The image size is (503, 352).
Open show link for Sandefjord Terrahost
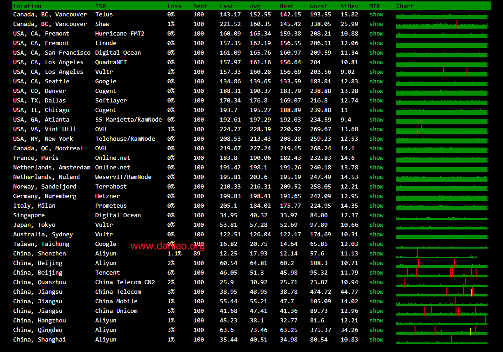tap(376, 187)
